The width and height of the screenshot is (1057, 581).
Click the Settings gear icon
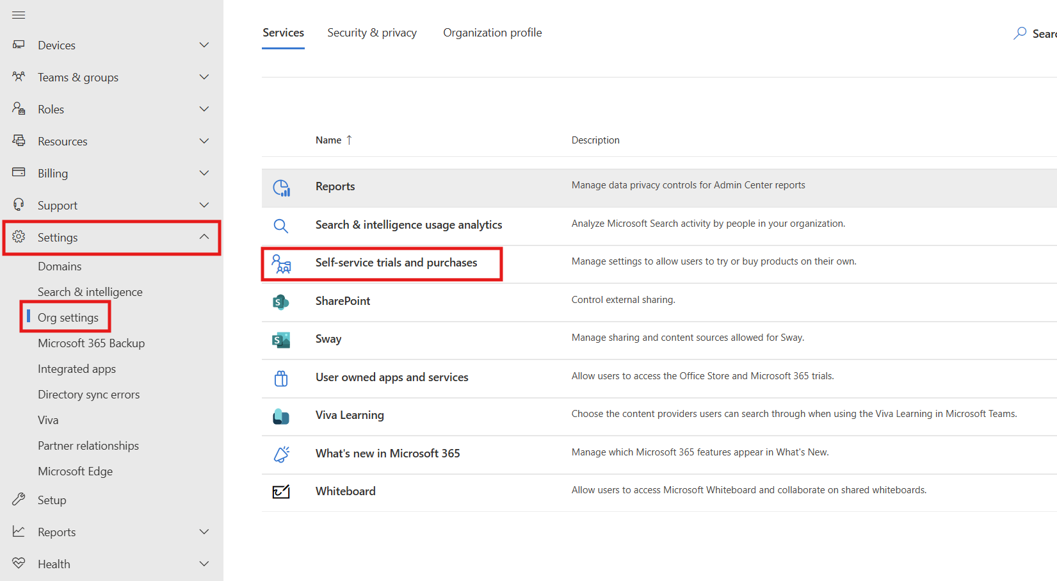click(19, 236)
